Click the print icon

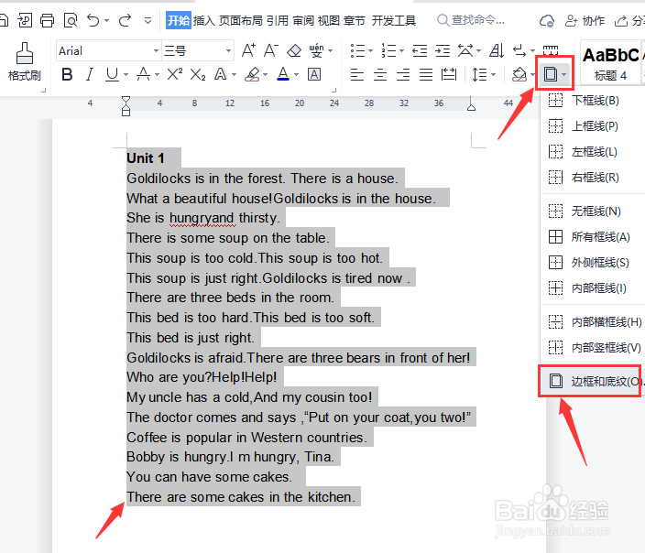point(47,20)
